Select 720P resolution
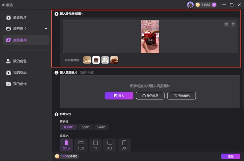Viewport: 244px width, 161px height. coord(85,127)
